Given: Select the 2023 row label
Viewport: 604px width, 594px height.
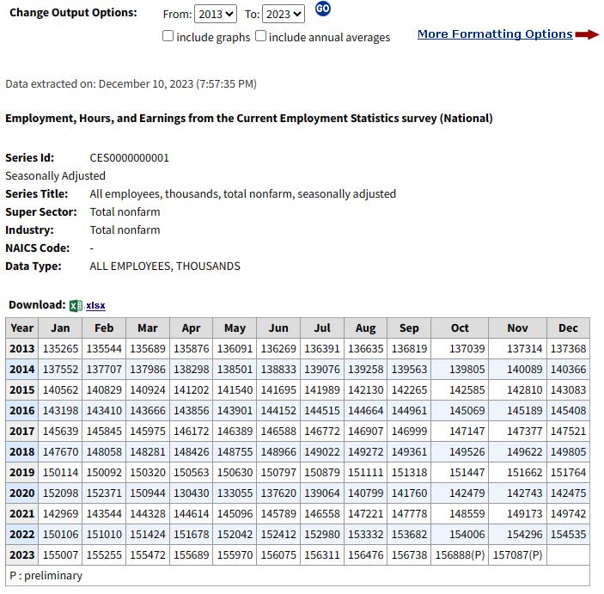Looking at the screenshot, I should coord(22,554).
